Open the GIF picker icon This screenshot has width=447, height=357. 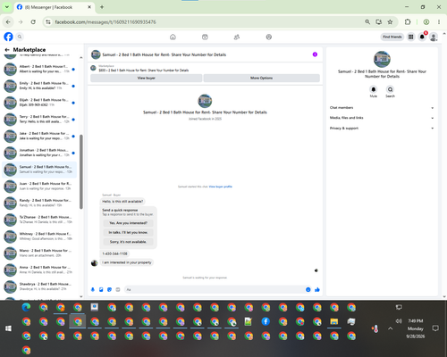pyautogui.click(x=118, y=289)
